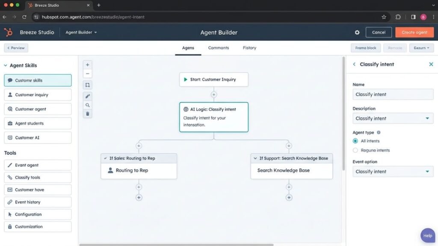Click the first plus directly below Routing to Rep

coord(139,187)
